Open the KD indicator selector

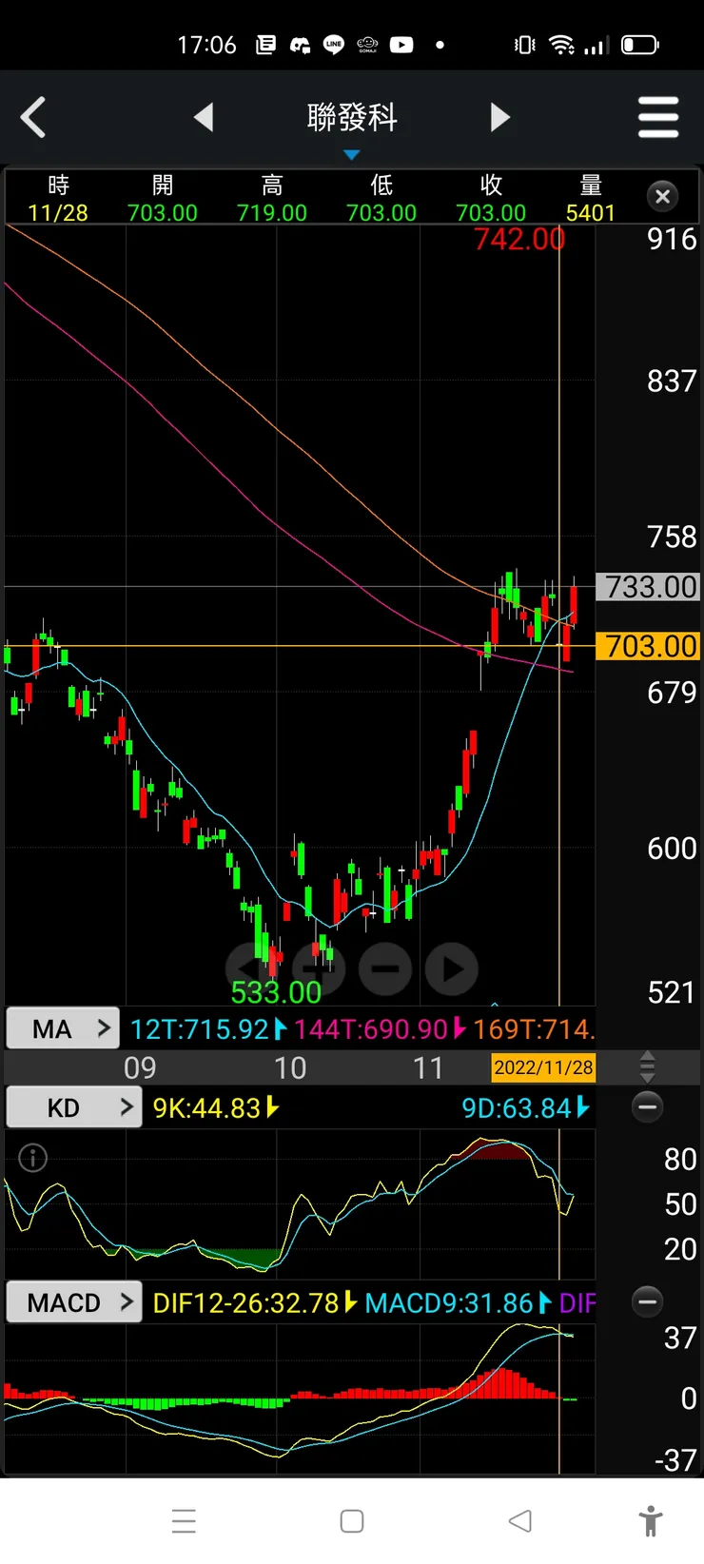[74, 1107]
